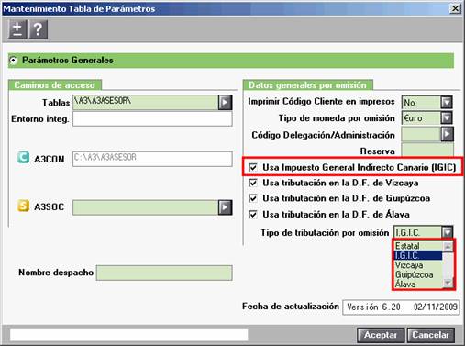Viewport: 465px width, 346px height.
Task: Click the A3SOC application icon
Action: point(23,206)
